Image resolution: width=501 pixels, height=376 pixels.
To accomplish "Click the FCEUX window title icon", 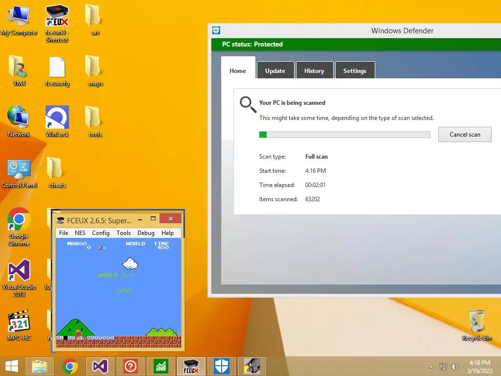I will 60,220.
